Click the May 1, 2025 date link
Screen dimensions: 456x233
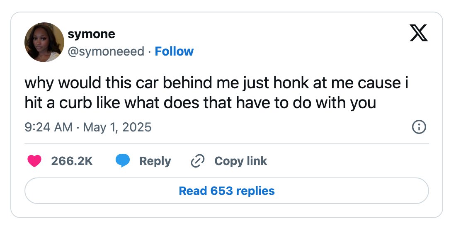117,127
